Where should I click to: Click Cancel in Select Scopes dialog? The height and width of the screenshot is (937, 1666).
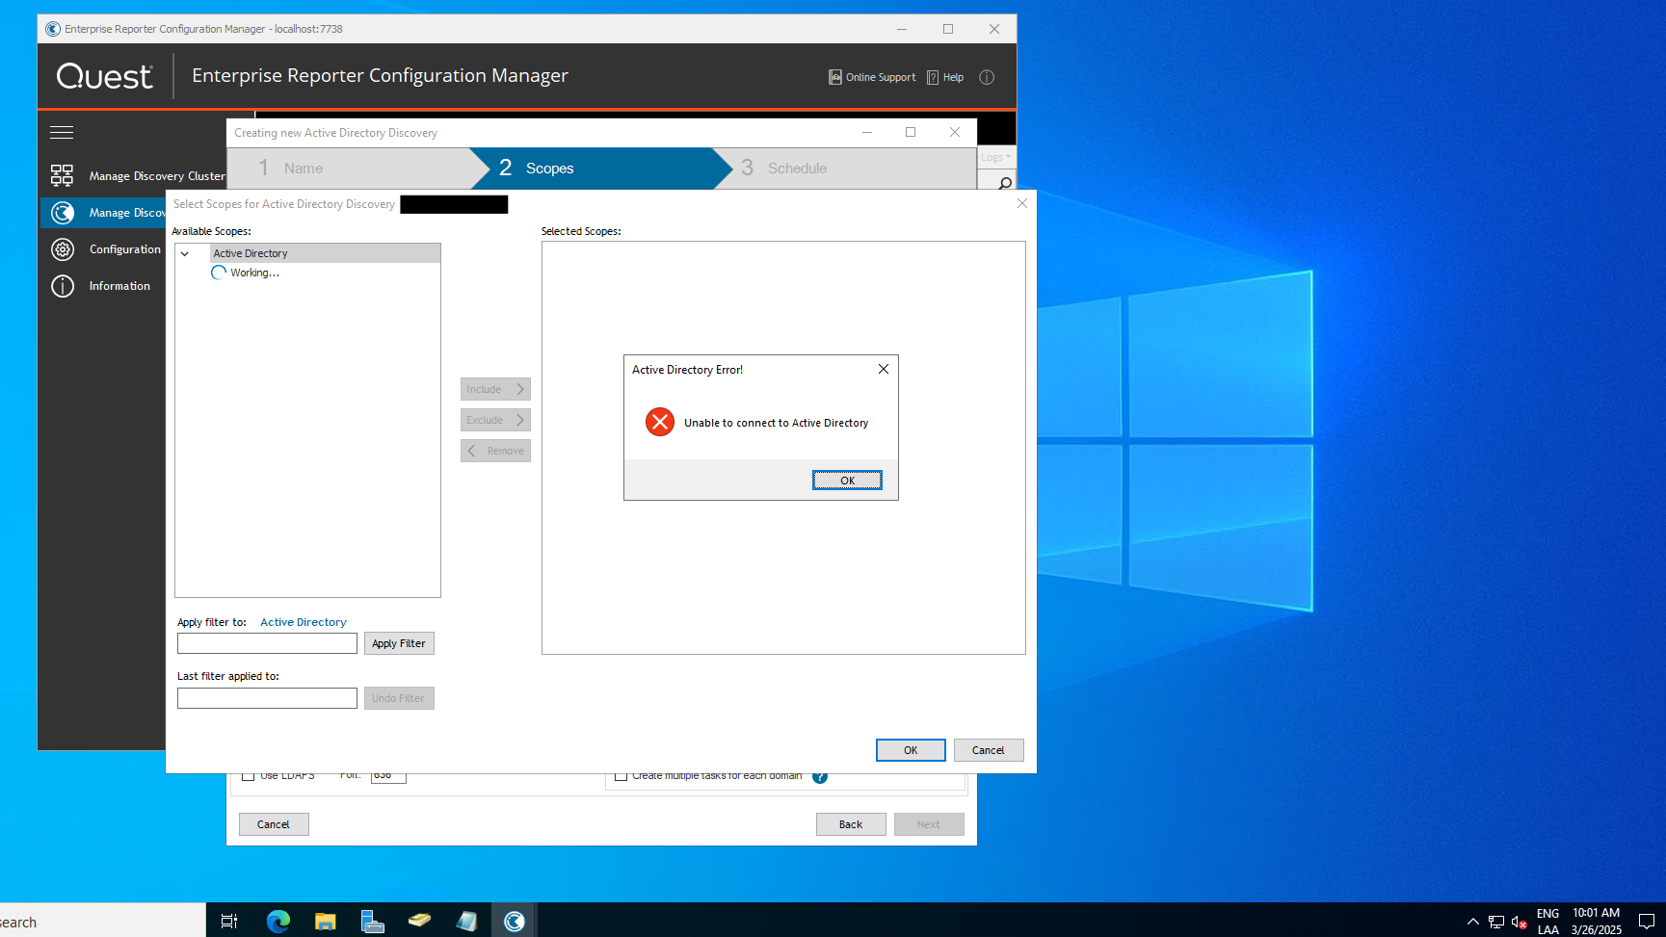click(988, 750)
